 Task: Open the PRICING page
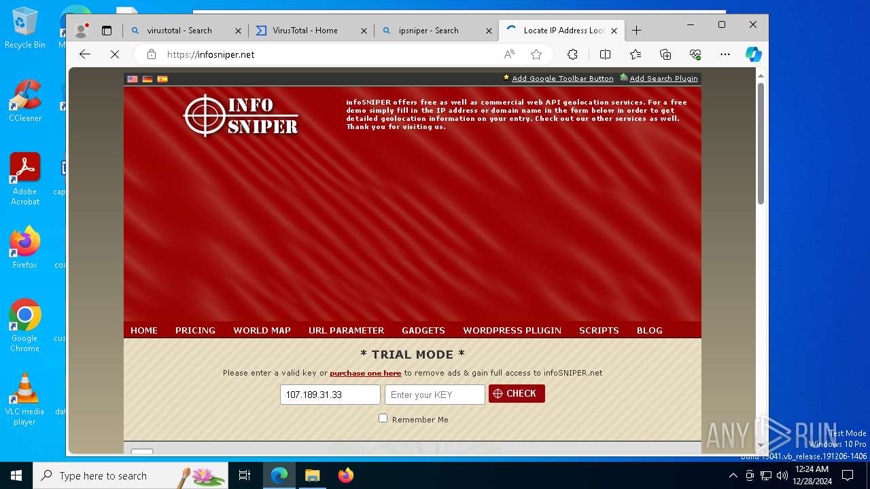click(195, 330)
